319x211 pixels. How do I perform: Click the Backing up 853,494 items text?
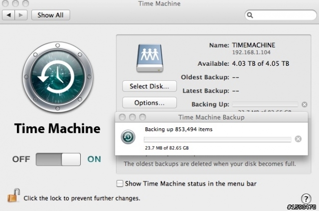(x=178, y=129)
